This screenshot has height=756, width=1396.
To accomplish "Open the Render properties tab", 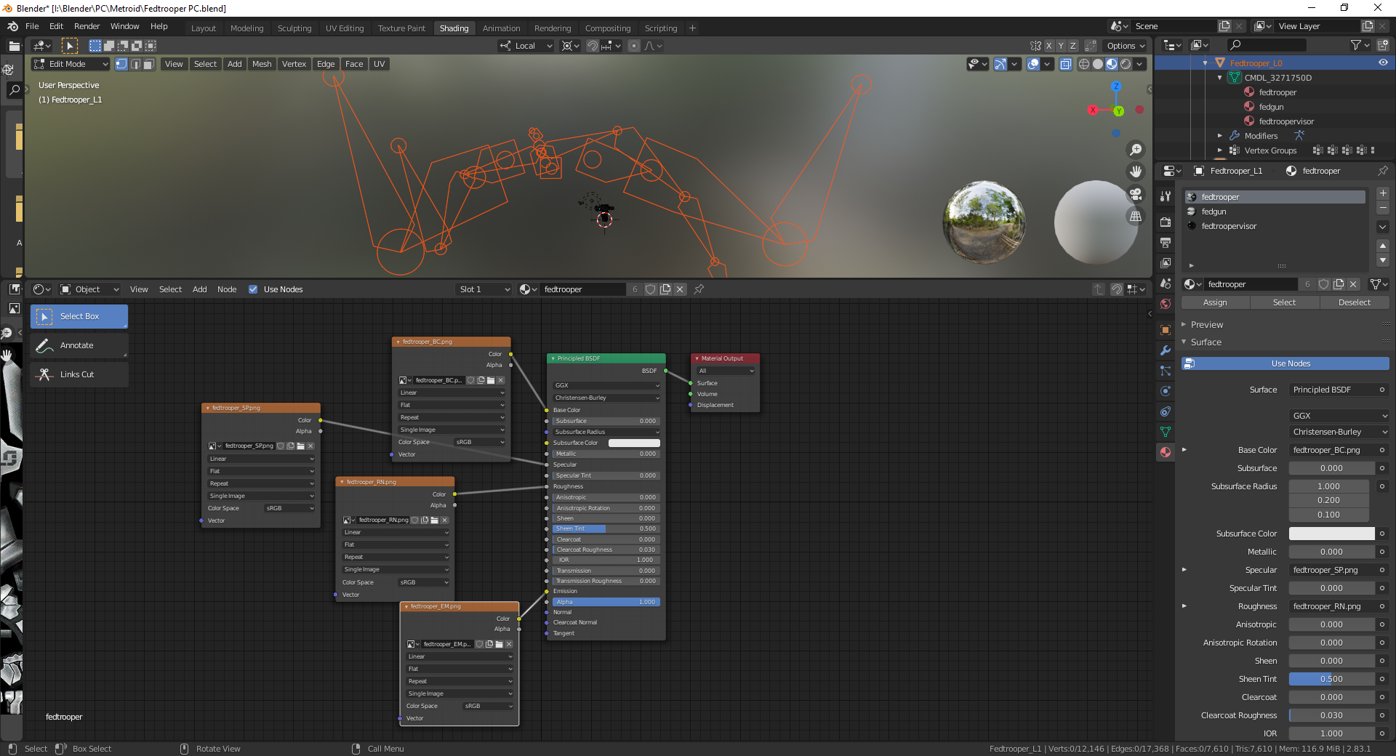I will (x=1166, y=222).
